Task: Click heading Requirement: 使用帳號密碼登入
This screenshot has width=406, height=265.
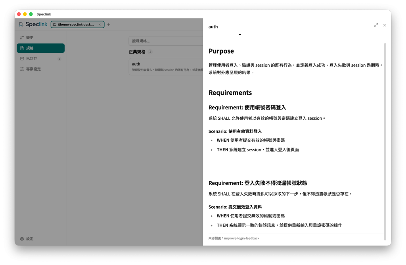Action: click(x=247, y=108)
